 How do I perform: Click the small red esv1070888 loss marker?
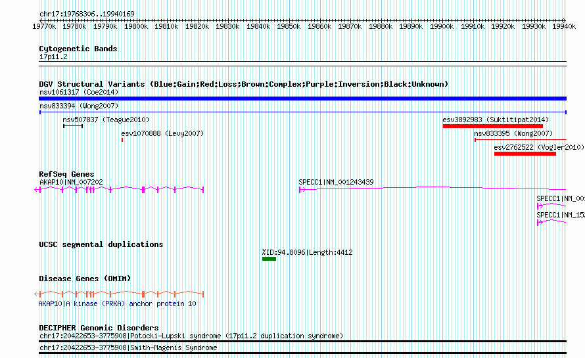(122, 140)
